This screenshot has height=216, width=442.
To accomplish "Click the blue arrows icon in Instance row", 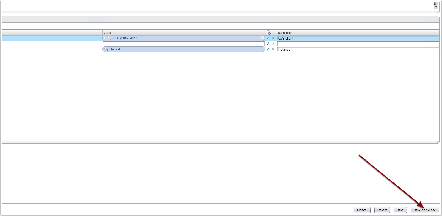I will pyautogui.click(x=268, y=49).
